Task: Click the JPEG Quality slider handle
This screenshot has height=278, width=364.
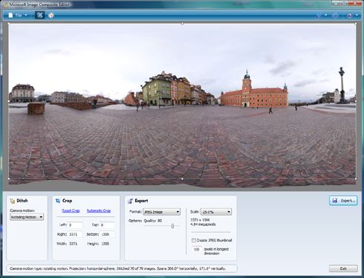Action: (172, 226)
